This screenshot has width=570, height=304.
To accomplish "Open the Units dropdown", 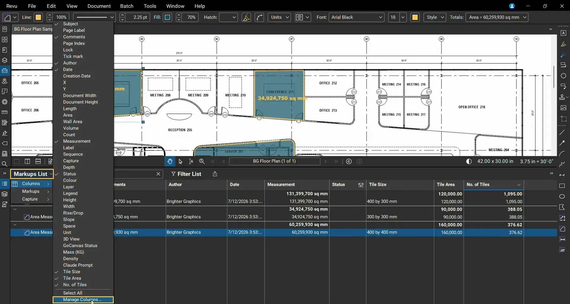I will click(279, 17).
